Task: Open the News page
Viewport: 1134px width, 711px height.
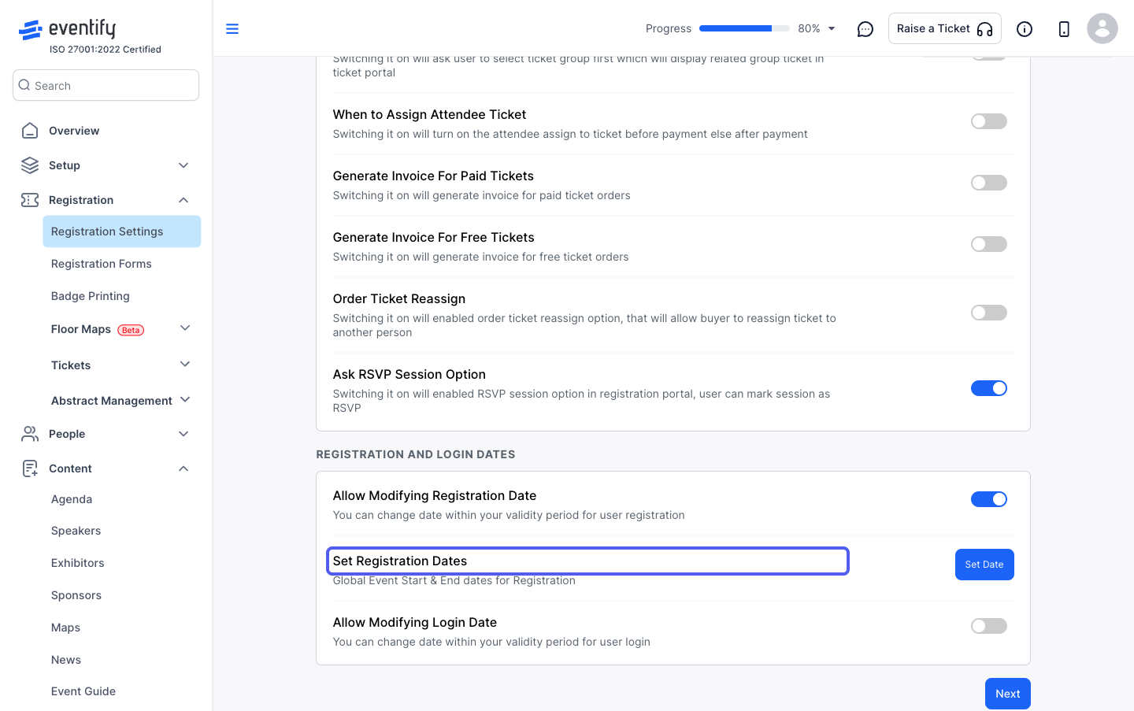Action: [66, 660]
